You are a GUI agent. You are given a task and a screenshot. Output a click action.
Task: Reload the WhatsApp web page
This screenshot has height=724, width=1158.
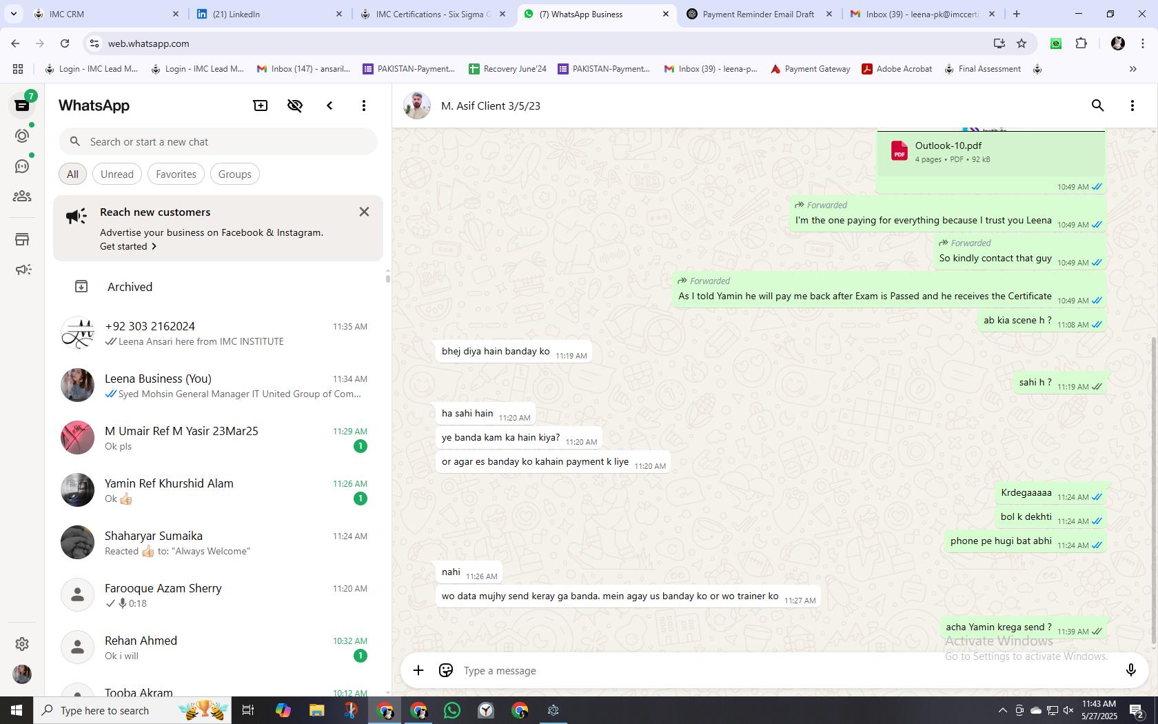[65, 43]
